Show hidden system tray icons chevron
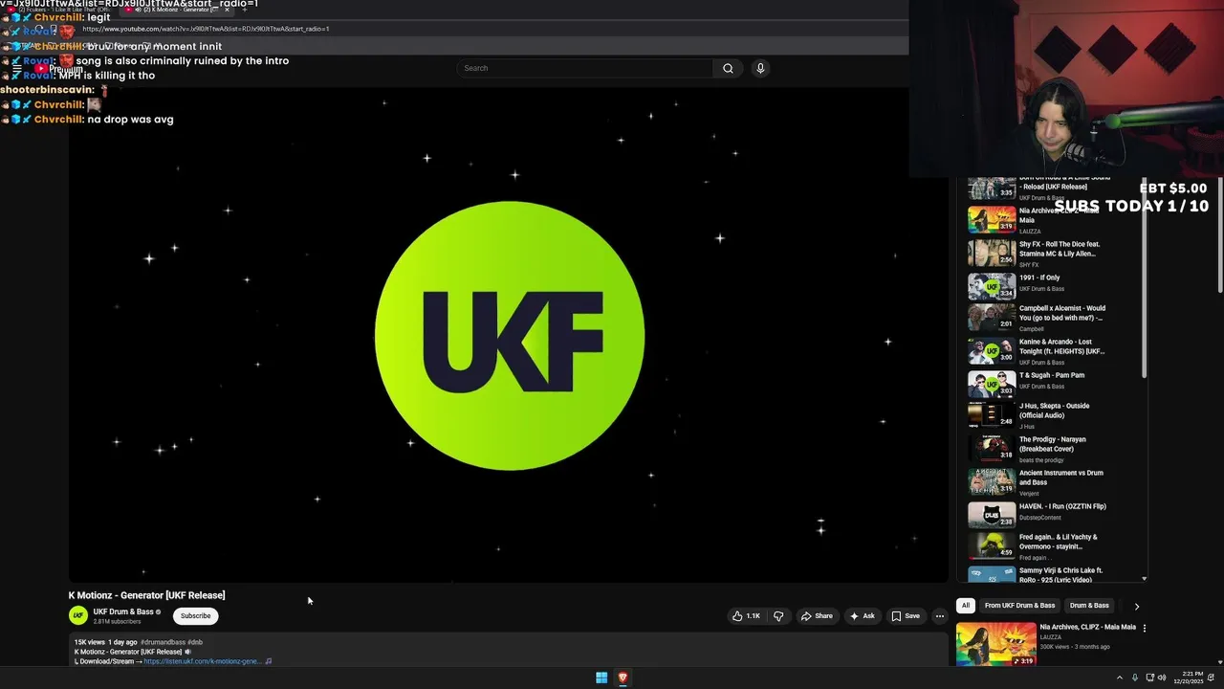This screenshot has width=1224, height=689. [1119, 678]
